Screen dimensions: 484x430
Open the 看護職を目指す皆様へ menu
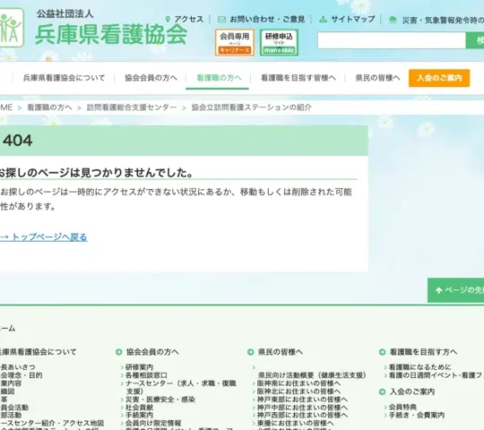point(298,78)
